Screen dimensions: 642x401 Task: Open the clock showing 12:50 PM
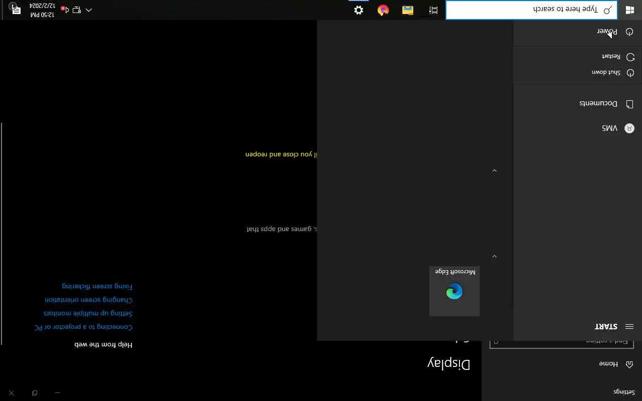[x=43, y=10]
